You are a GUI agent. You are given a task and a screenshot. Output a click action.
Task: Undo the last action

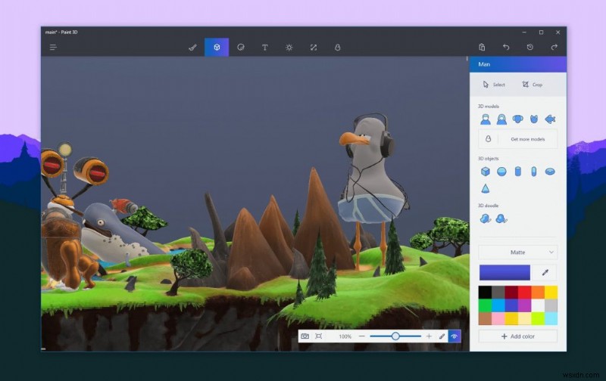pos(506,47)
